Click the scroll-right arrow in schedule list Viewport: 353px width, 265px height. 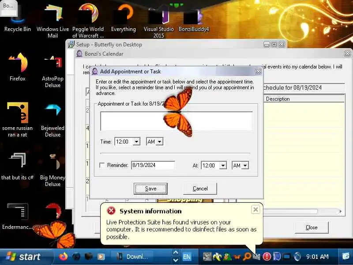click(x=340, y=212)
